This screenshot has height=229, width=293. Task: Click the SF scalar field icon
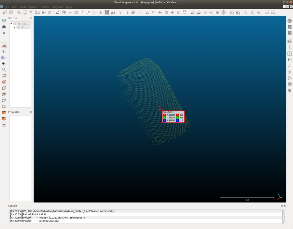pos(185,12)
